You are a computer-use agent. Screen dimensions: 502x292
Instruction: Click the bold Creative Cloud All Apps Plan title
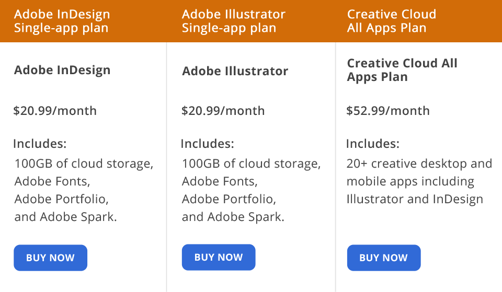point(402,70)
